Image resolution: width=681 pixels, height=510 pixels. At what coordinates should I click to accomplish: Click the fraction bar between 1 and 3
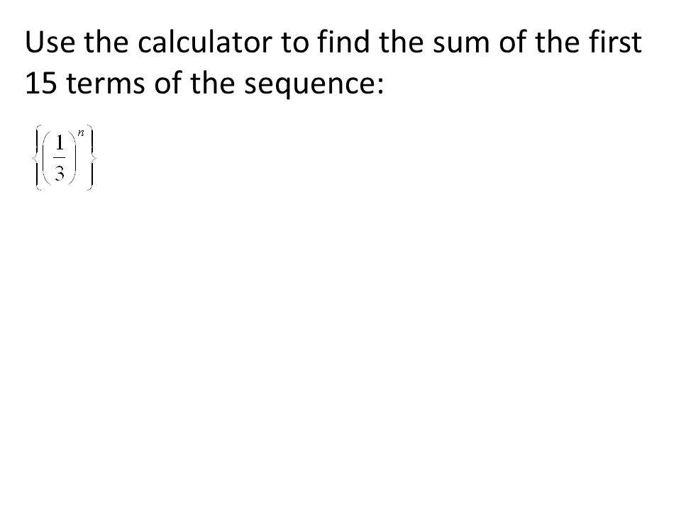(x=60, y=158)
